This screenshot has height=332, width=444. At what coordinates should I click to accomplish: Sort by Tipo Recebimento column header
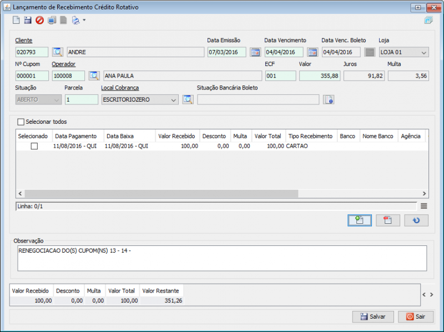coord(311,136)
